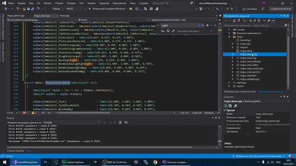Open the Git menu
Image resolution: width=296 pixels, height=166 pixels.
pyautogui.click(x=38, y=3)
